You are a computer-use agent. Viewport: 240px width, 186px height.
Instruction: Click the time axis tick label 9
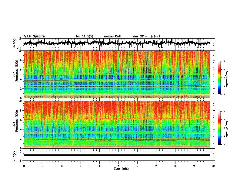point(194,166)
